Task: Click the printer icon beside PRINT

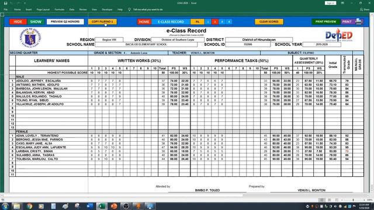Action: pos(358,22)
